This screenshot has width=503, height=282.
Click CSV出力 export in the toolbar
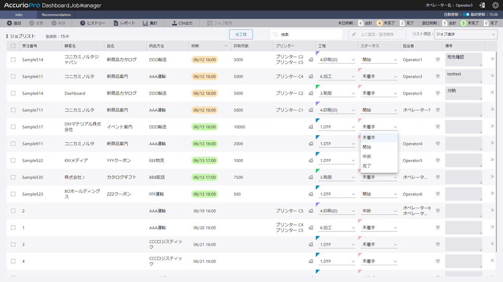182,23
